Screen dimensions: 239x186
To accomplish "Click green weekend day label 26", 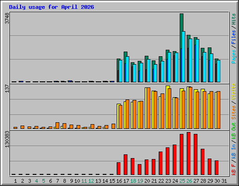I will click(189, 181).
